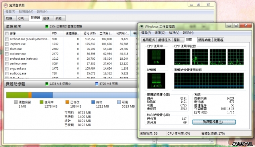Viewport: 255px width, 147px height.
Task: Sort by 硬體錯誤 column header
Action: coord(72,33)
